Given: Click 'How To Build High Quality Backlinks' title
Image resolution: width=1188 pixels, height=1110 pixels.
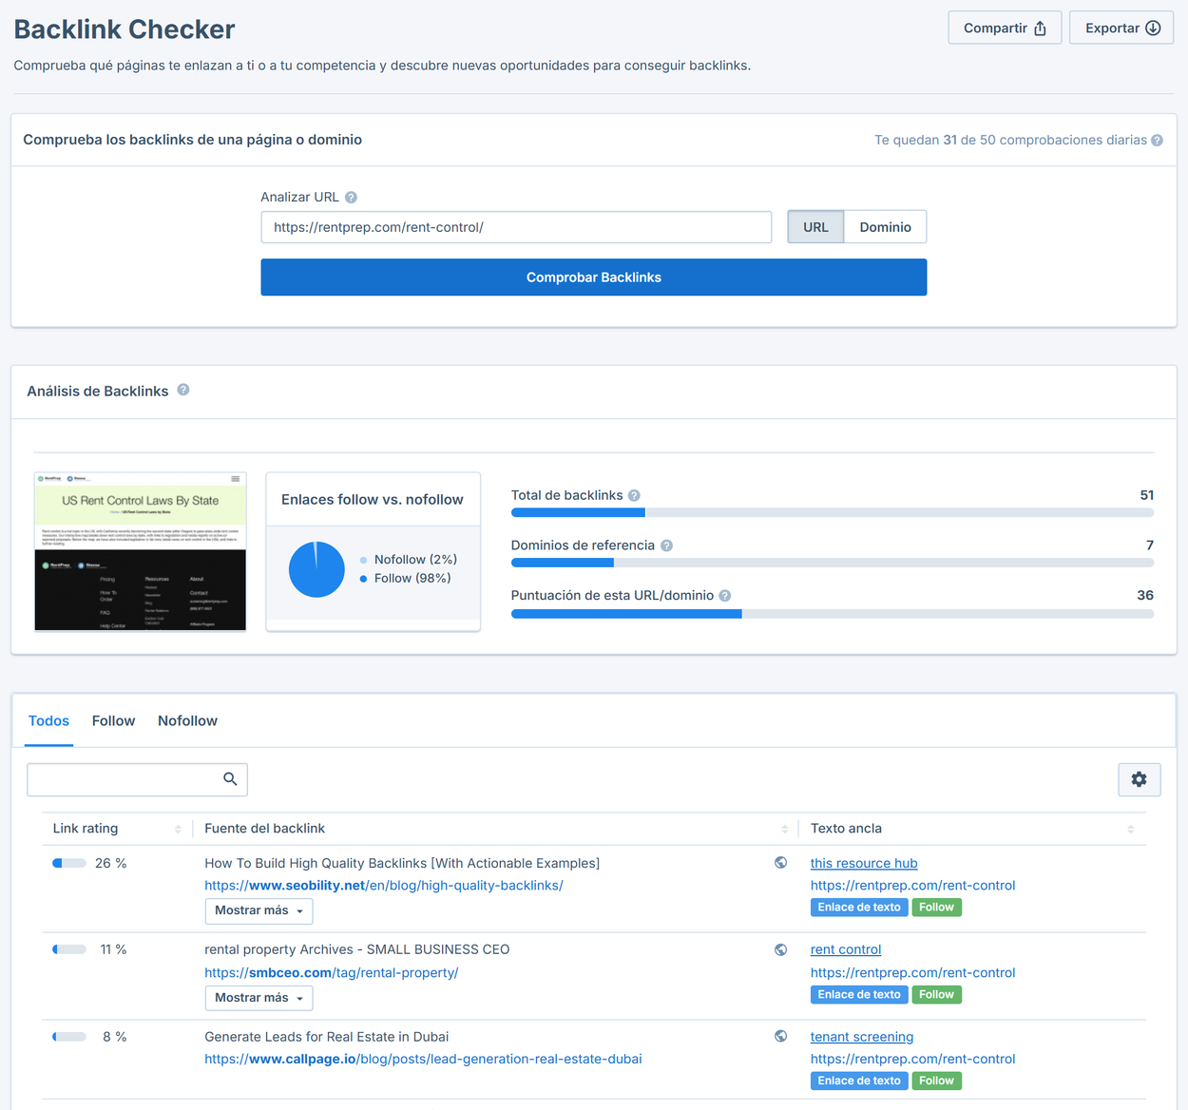Looking at the screenshot, I should 402,863.
